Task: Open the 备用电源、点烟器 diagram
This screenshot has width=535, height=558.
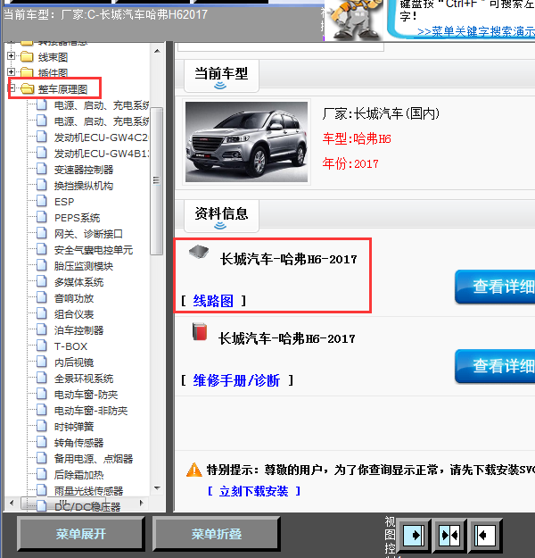Action: pos(94,459)
